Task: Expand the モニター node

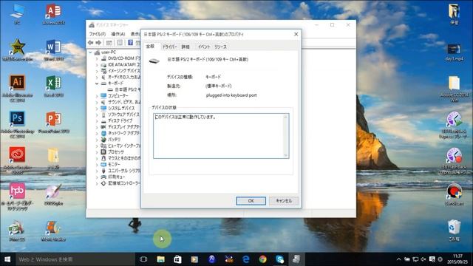Action: [97, 164]
